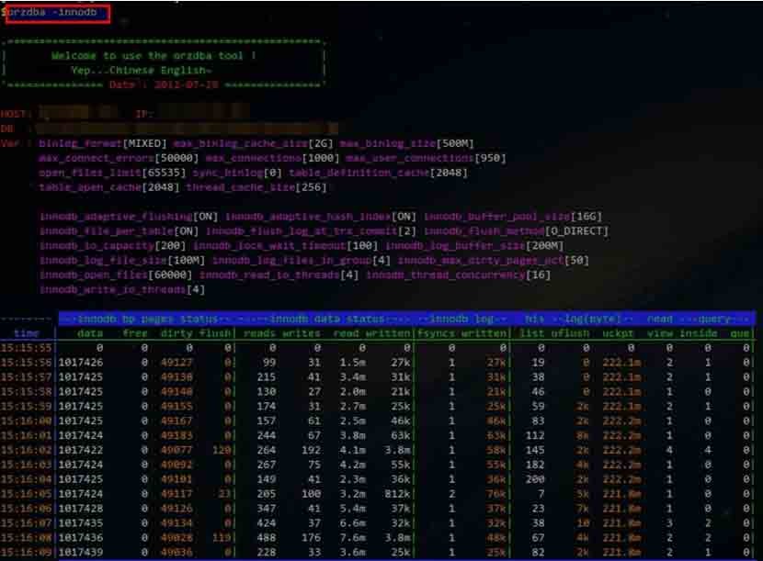Click the 'innodb log' section header
763x561 pixels.
461,319
